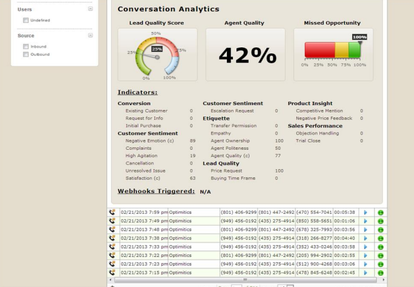Screen dimensions: 414x287
Task: Click the phone number (470) 554-7041
Action: click(x=314, y=212)
